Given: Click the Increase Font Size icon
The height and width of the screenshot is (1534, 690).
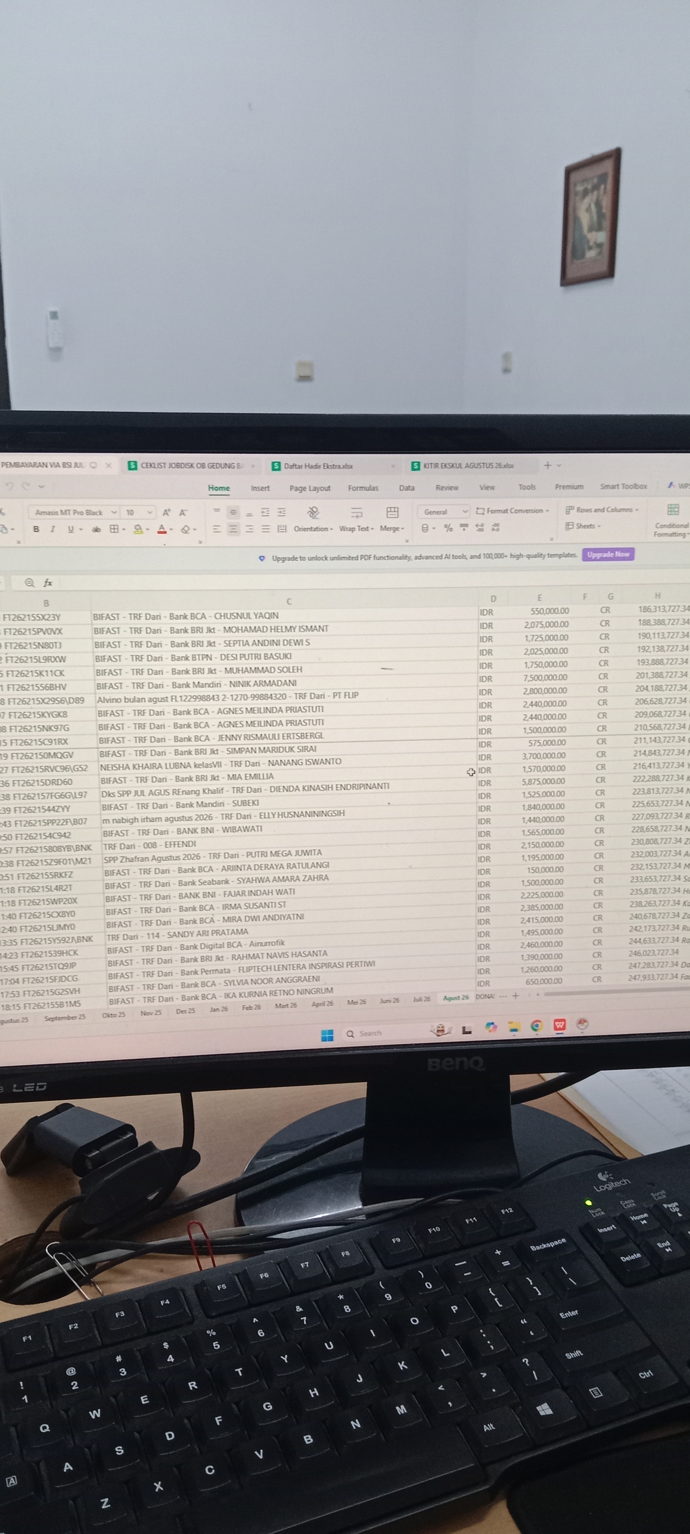Looking at the screenshot, I should (167, 513).
